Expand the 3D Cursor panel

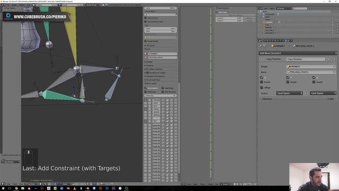click(x=150, y=46)
